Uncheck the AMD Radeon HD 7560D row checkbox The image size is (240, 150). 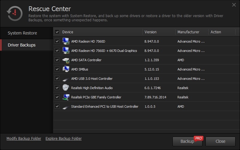pos(57,41)
